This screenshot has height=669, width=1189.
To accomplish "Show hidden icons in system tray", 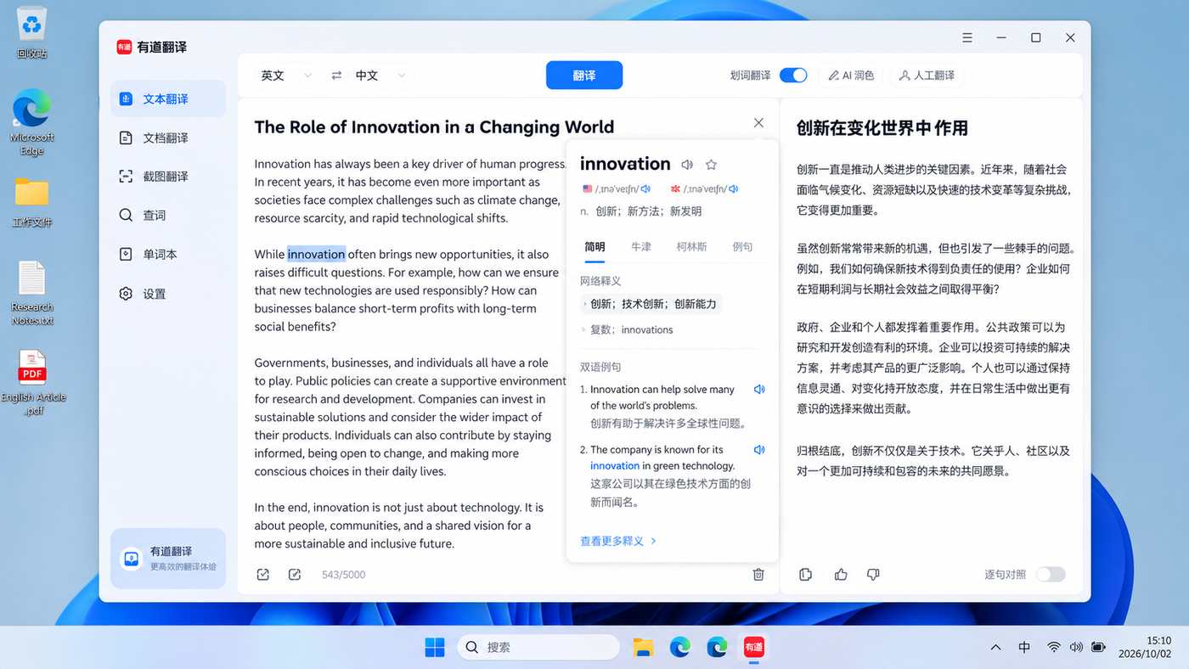I will (995, 648).
